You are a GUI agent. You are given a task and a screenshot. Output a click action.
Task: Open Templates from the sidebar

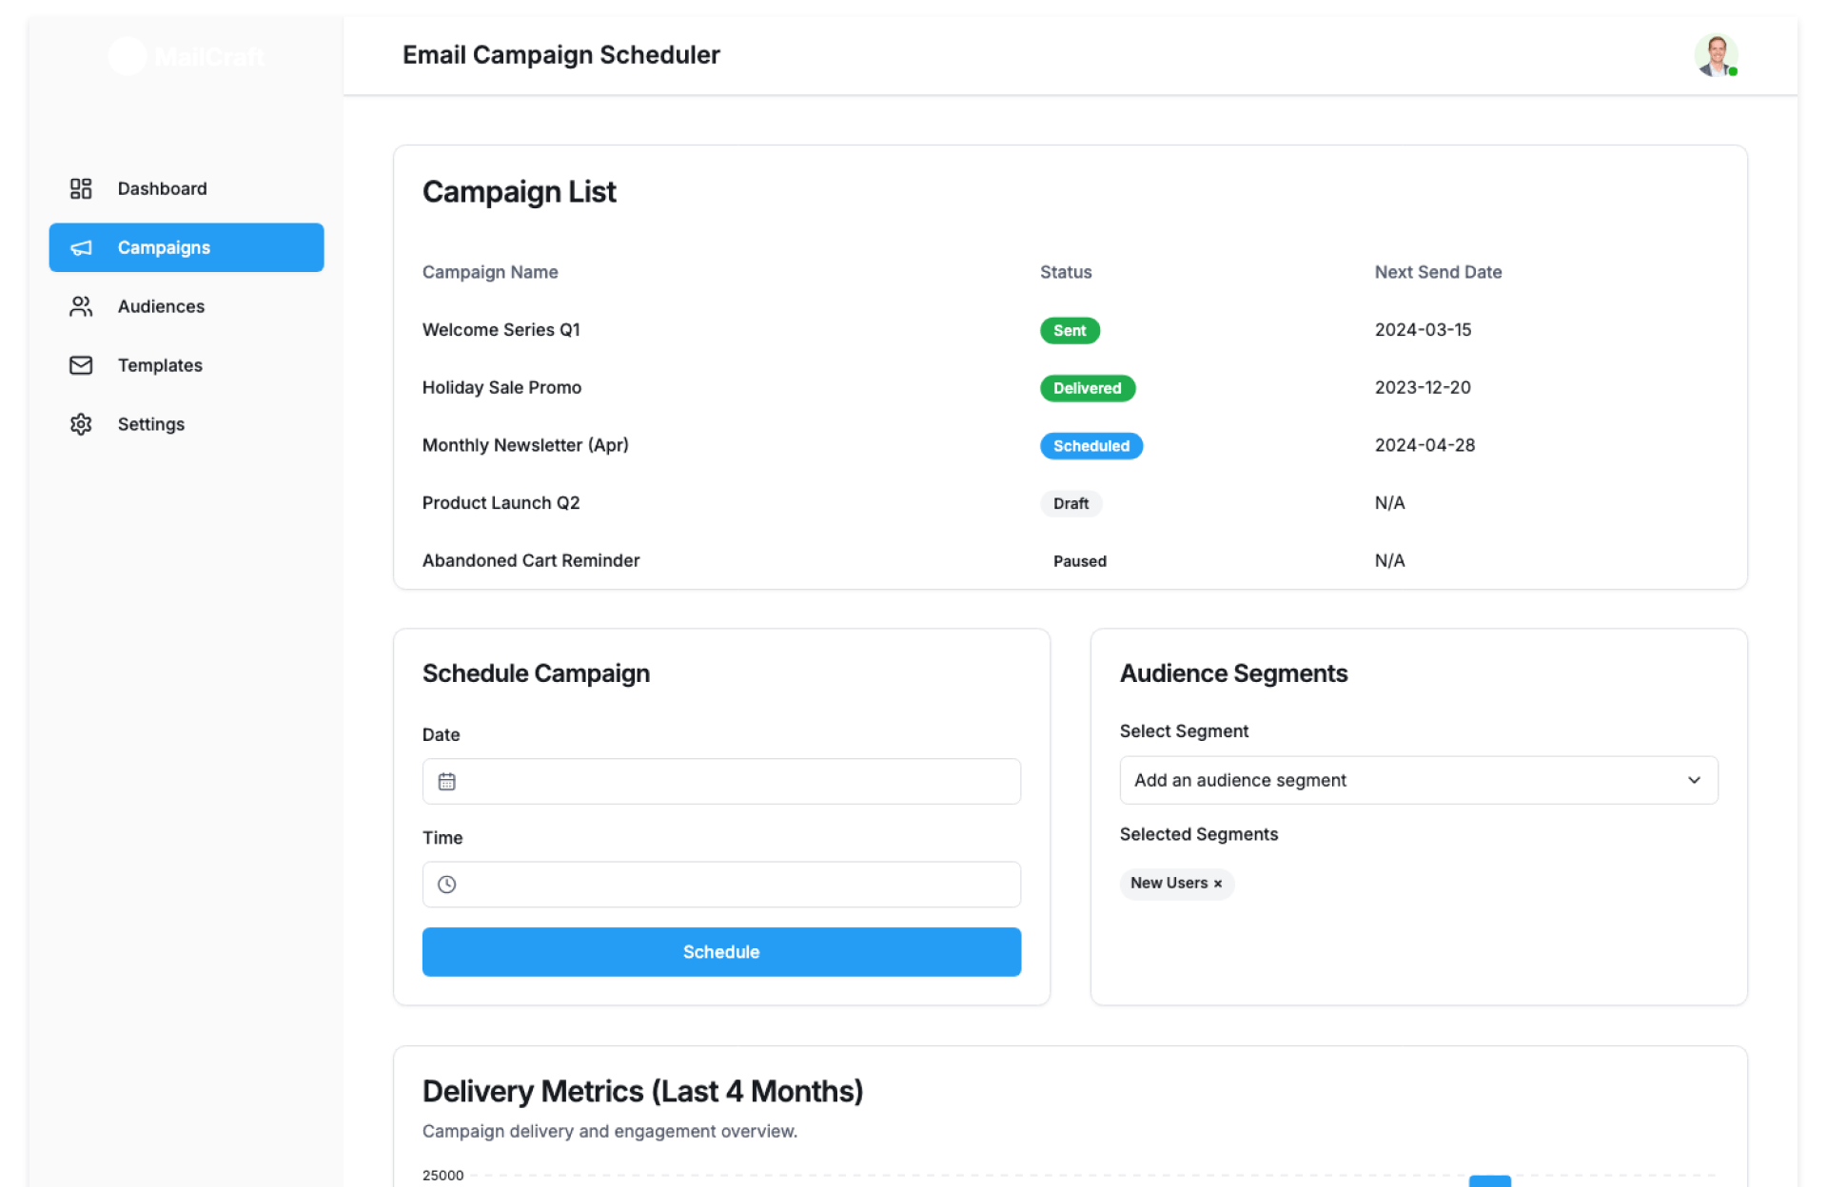point(160,365)
